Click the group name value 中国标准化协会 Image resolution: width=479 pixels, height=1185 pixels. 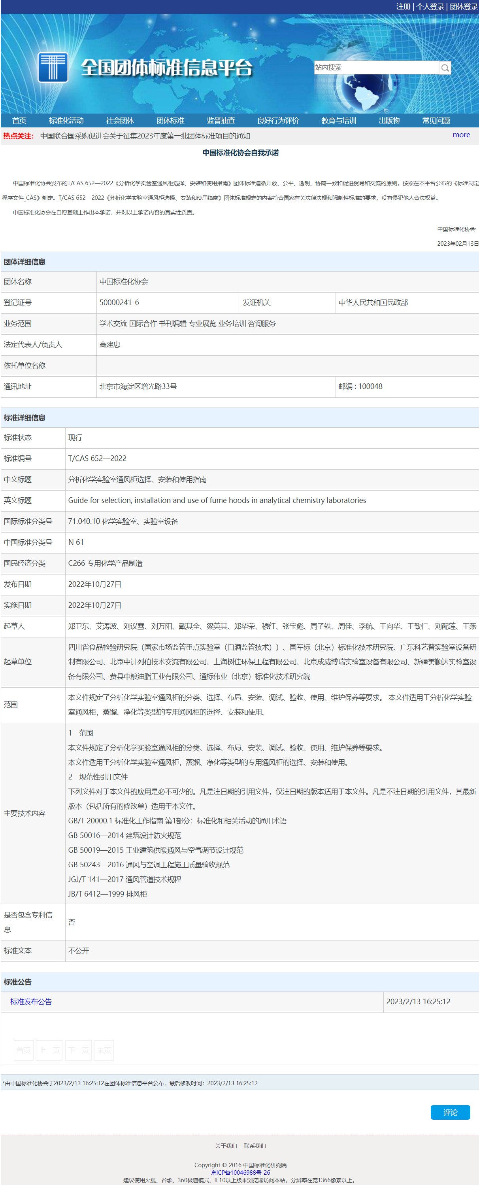(124, 281)
